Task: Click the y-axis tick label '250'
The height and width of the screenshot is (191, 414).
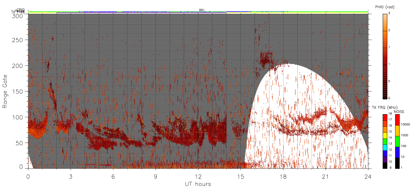Action: coord(18,40)
